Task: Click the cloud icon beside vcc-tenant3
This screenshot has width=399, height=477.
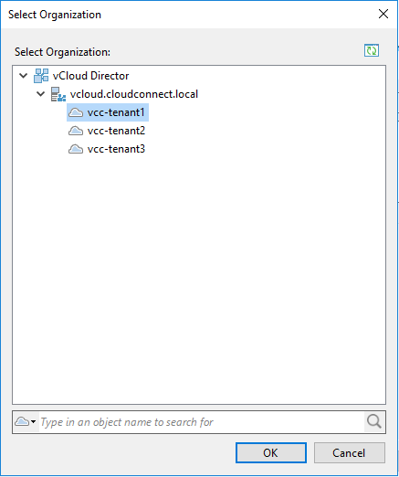Action: point(76,149)
